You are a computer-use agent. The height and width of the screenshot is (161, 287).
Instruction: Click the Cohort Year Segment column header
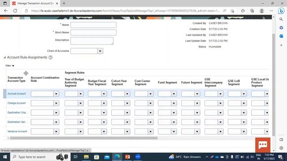(119, 82)
